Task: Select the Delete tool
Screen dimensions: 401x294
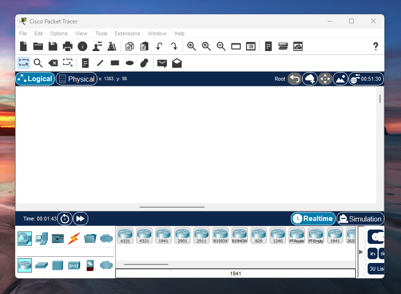Action: [53, 63]
